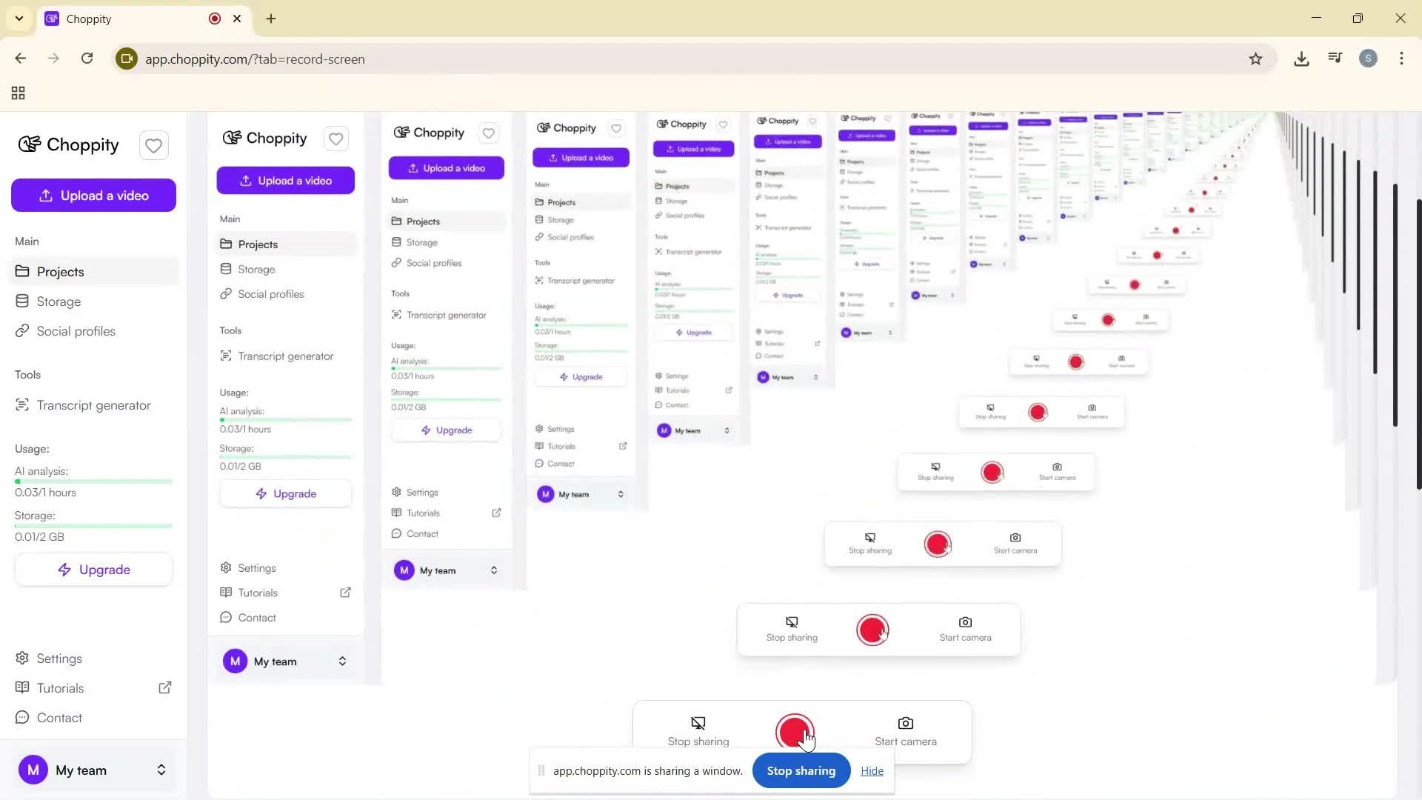Click the Stop sharing screen icon in recorder bar
The width and height of the screenshot is (1422, 800).
(698, 724)
